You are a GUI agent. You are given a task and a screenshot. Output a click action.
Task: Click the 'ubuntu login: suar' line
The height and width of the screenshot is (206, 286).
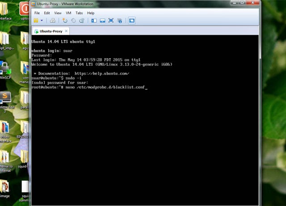(x=52, y=51)
